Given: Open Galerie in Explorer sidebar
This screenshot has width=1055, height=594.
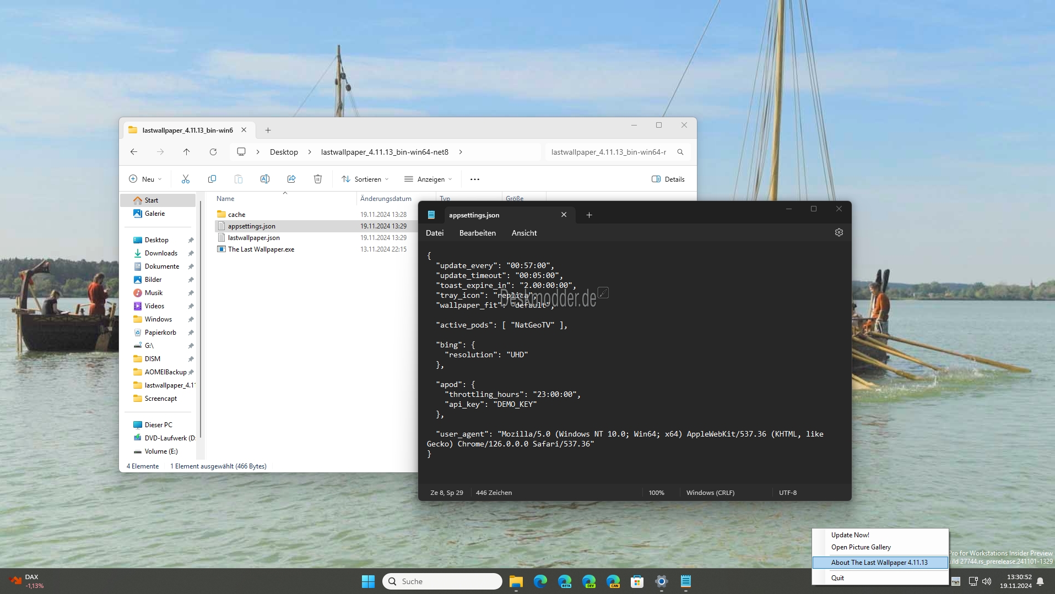Looking at the screenshot, I should (154, 214).
